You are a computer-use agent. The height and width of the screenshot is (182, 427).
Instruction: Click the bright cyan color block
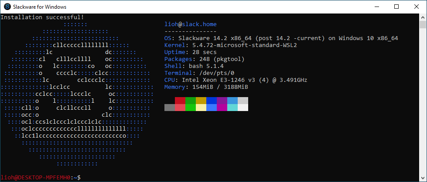pyautogui.click(x=232, y=108)
